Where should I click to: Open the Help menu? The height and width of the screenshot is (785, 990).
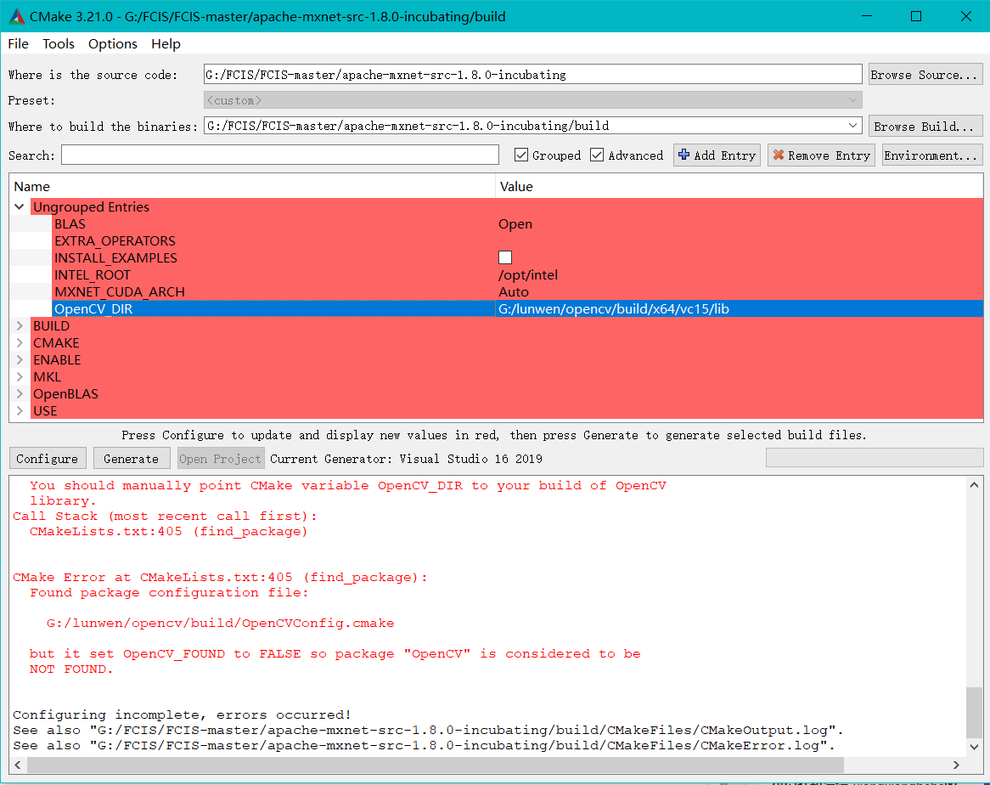166,43
